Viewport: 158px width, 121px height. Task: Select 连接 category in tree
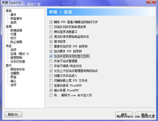tap(9, 27)
